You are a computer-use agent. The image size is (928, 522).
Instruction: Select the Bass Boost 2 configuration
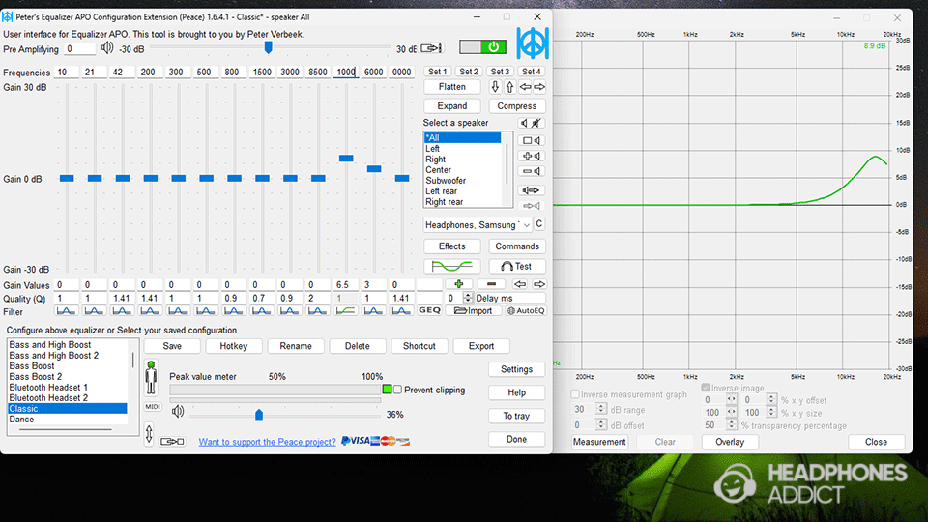36,377
